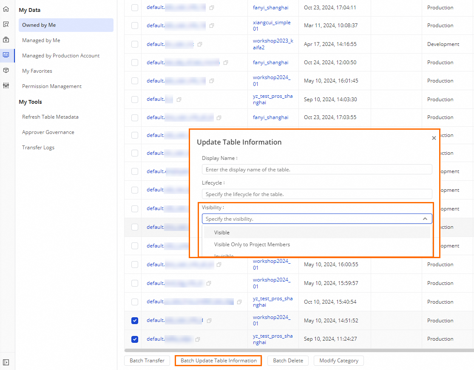Open Permission Management
Viewport: 474px width, 370px height.
click(52, 86)
